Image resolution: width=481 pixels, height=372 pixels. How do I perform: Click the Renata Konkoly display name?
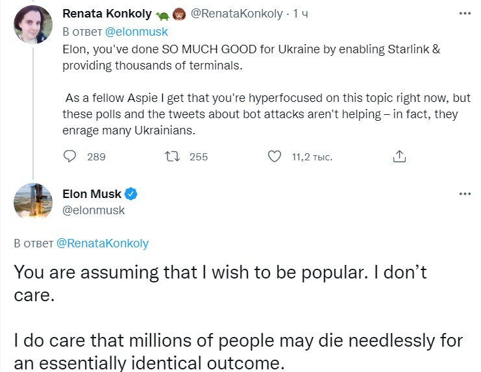106,14
